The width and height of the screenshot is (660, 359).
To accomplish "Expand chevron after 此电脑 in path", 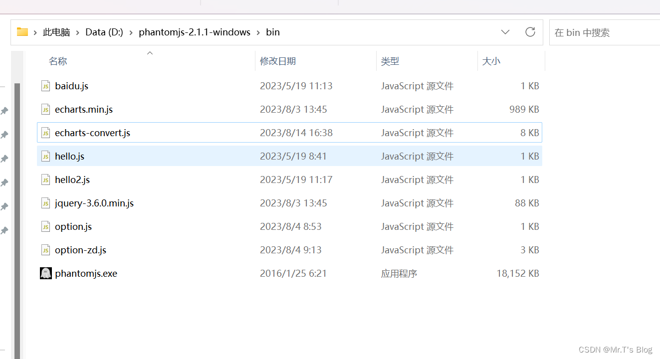I will coord(78,32).
